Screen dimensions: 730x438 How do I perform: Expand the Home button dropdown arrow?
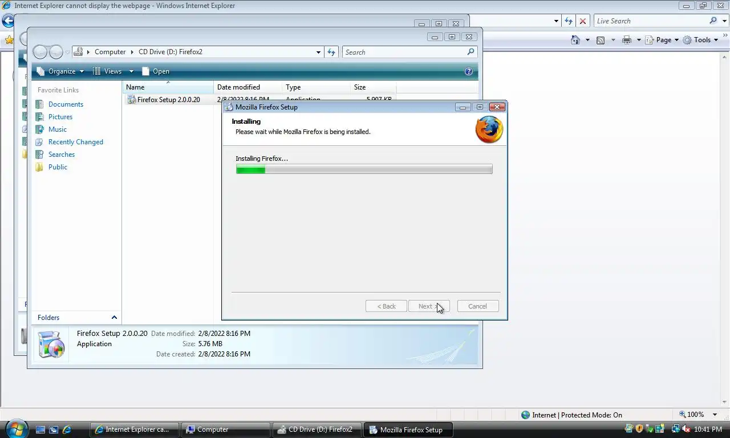click(x=587, y=40)
